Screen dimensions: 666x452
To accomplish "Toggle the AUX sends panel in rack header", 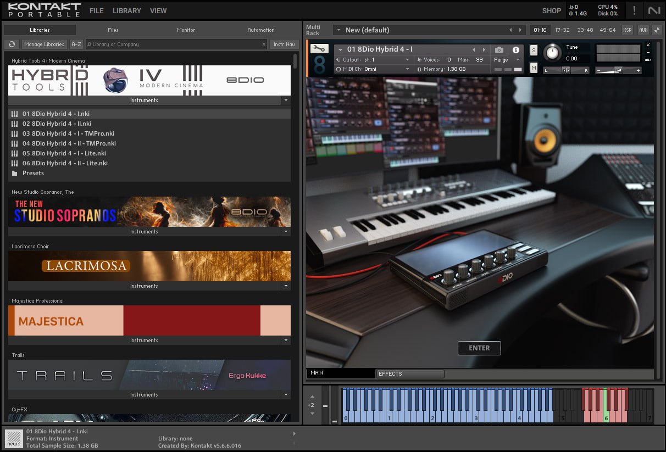I will 643,30.
